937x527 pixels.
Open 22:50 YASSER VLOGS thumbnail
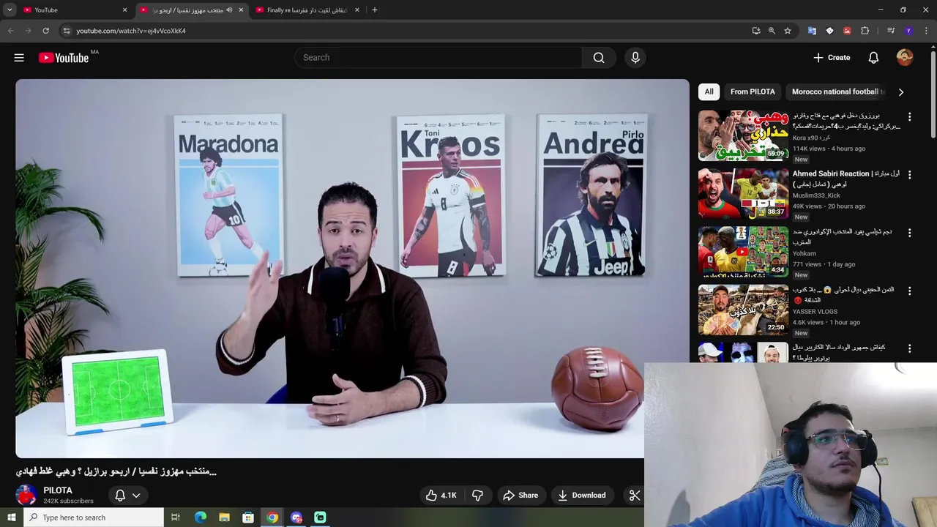tap(743, 309)
